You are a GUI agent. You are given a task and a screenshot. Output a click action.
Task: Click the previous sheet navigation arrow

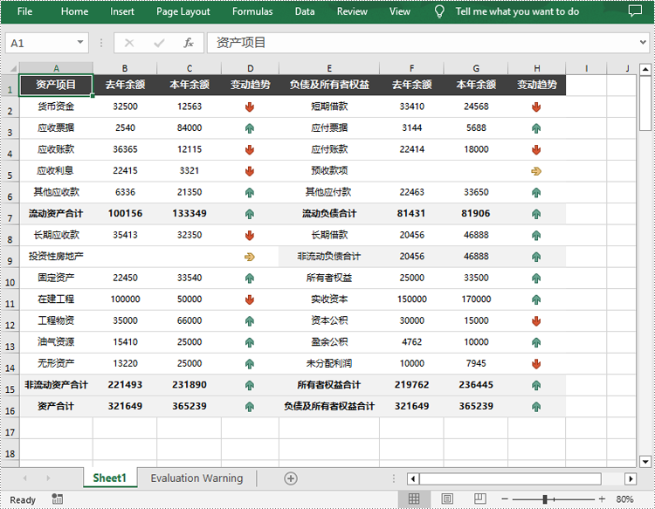[25, 478]
